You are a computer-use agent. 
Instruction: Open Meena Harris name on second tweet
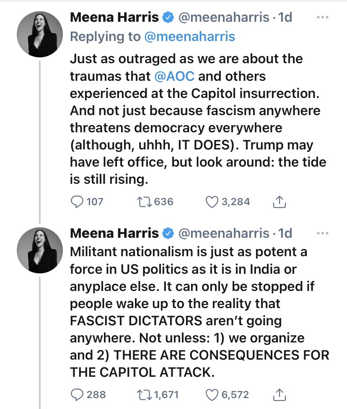(x=114, y=233)
